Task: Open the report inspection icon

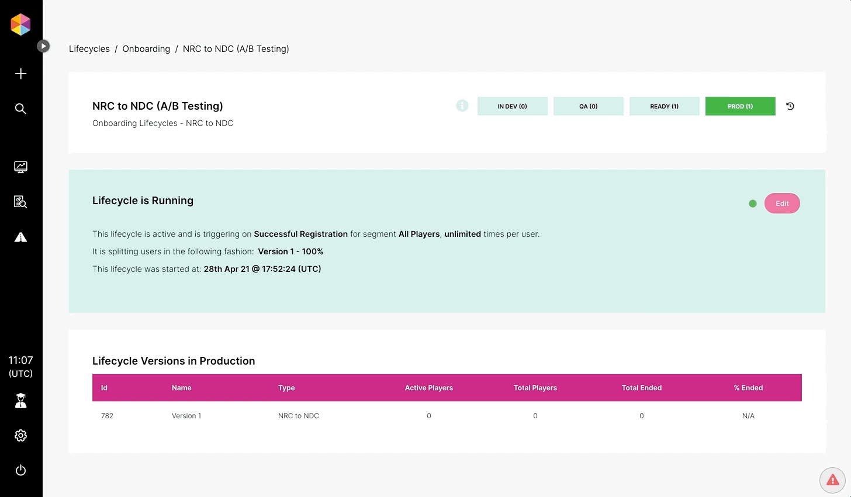Action: point(20,202)
